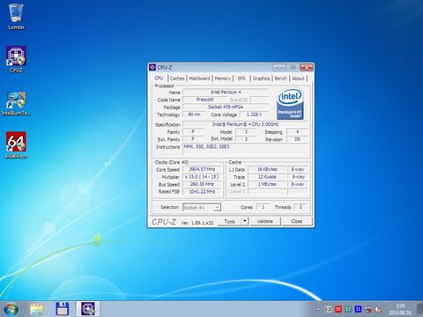Open the Socket #1 selection dropdown

coord(202,208)
